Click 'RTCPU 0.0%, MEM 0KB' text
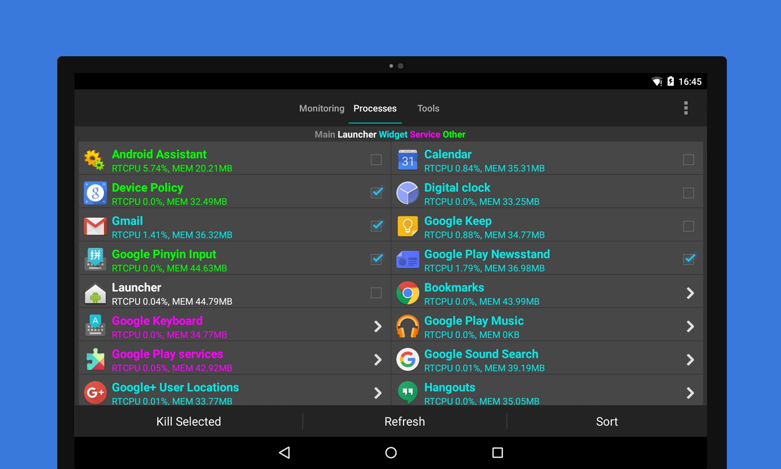The width and height of the screenshot is (781, 469). [x=472, y=335]
